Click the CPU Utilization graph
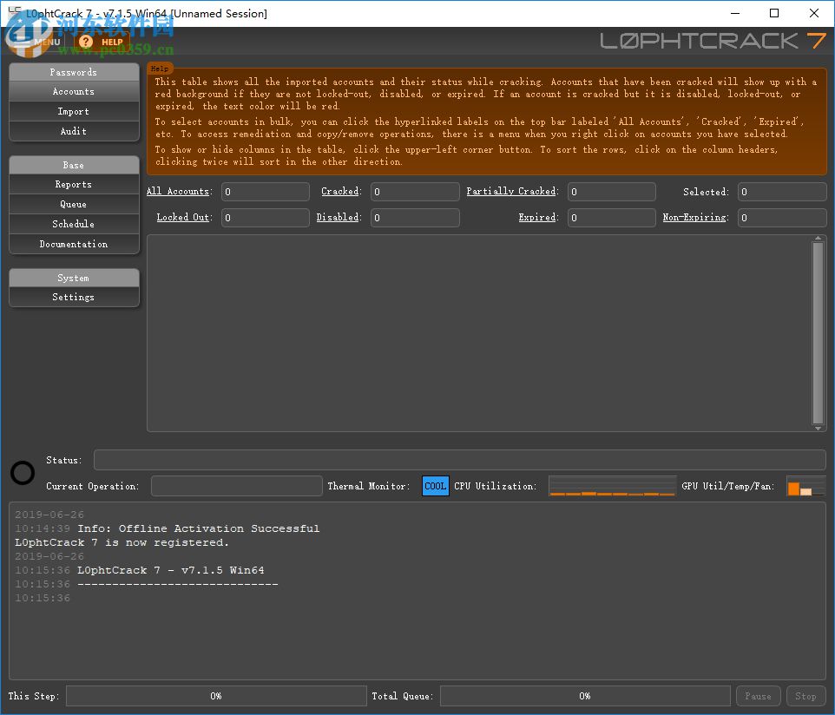 (612, 486)
